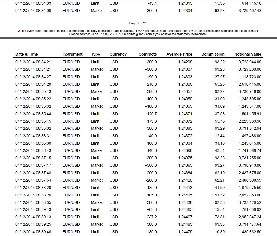Viewport: 277px width, 236px height.
Task: Select notional value 1,243,505.00
Action: [x=250, y=99]
